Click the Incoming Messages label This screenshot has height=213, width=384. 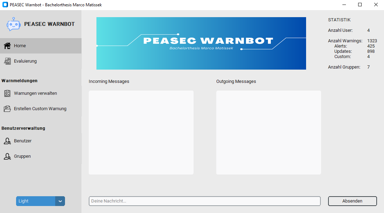[109, 81]
